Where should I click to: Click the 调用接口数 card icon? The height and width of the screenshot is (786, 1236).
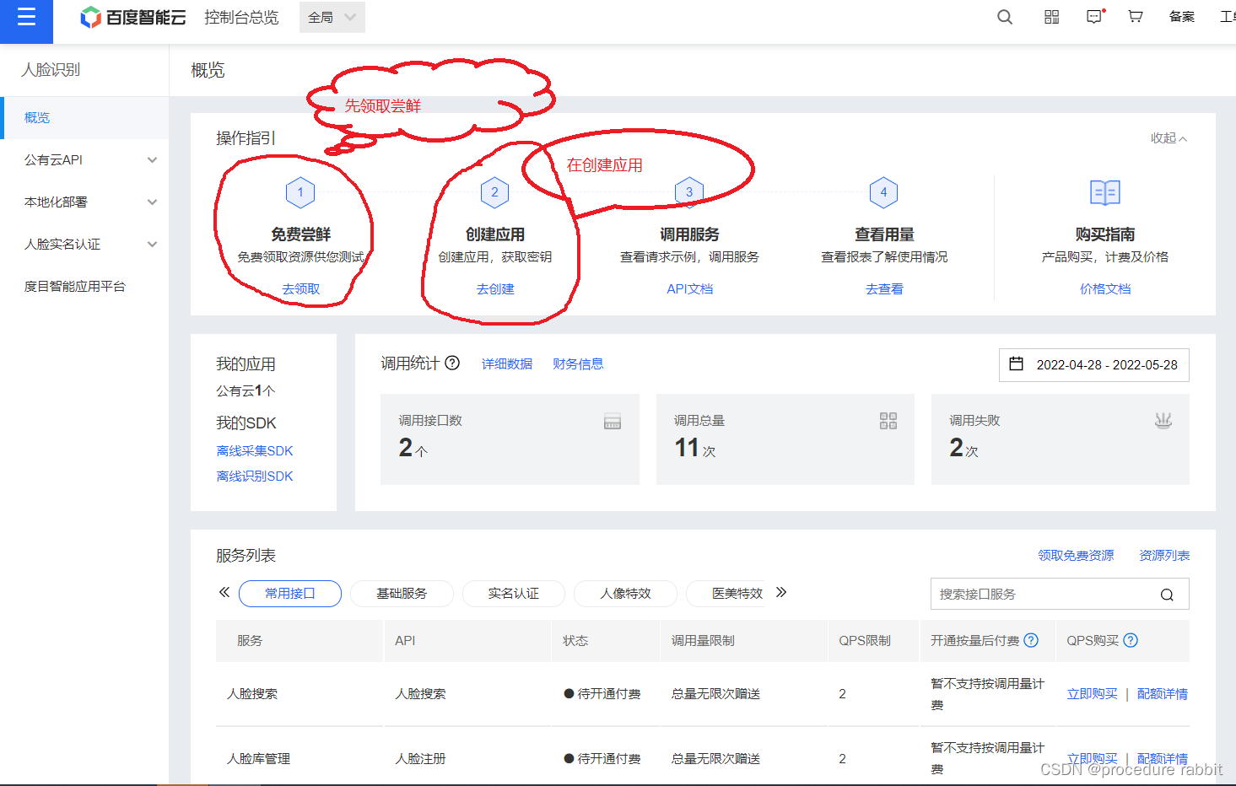pyautogui.click(x=613, y=422)
